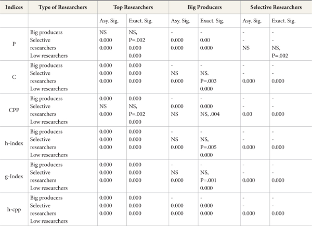This screenshot has height=226, width=312.
Task: Click the "CPP" index row label
Action: pyautogui.click(x=14, y=110)
